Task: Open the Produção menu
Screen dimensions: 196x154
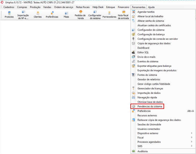Action: pos(35,7)
